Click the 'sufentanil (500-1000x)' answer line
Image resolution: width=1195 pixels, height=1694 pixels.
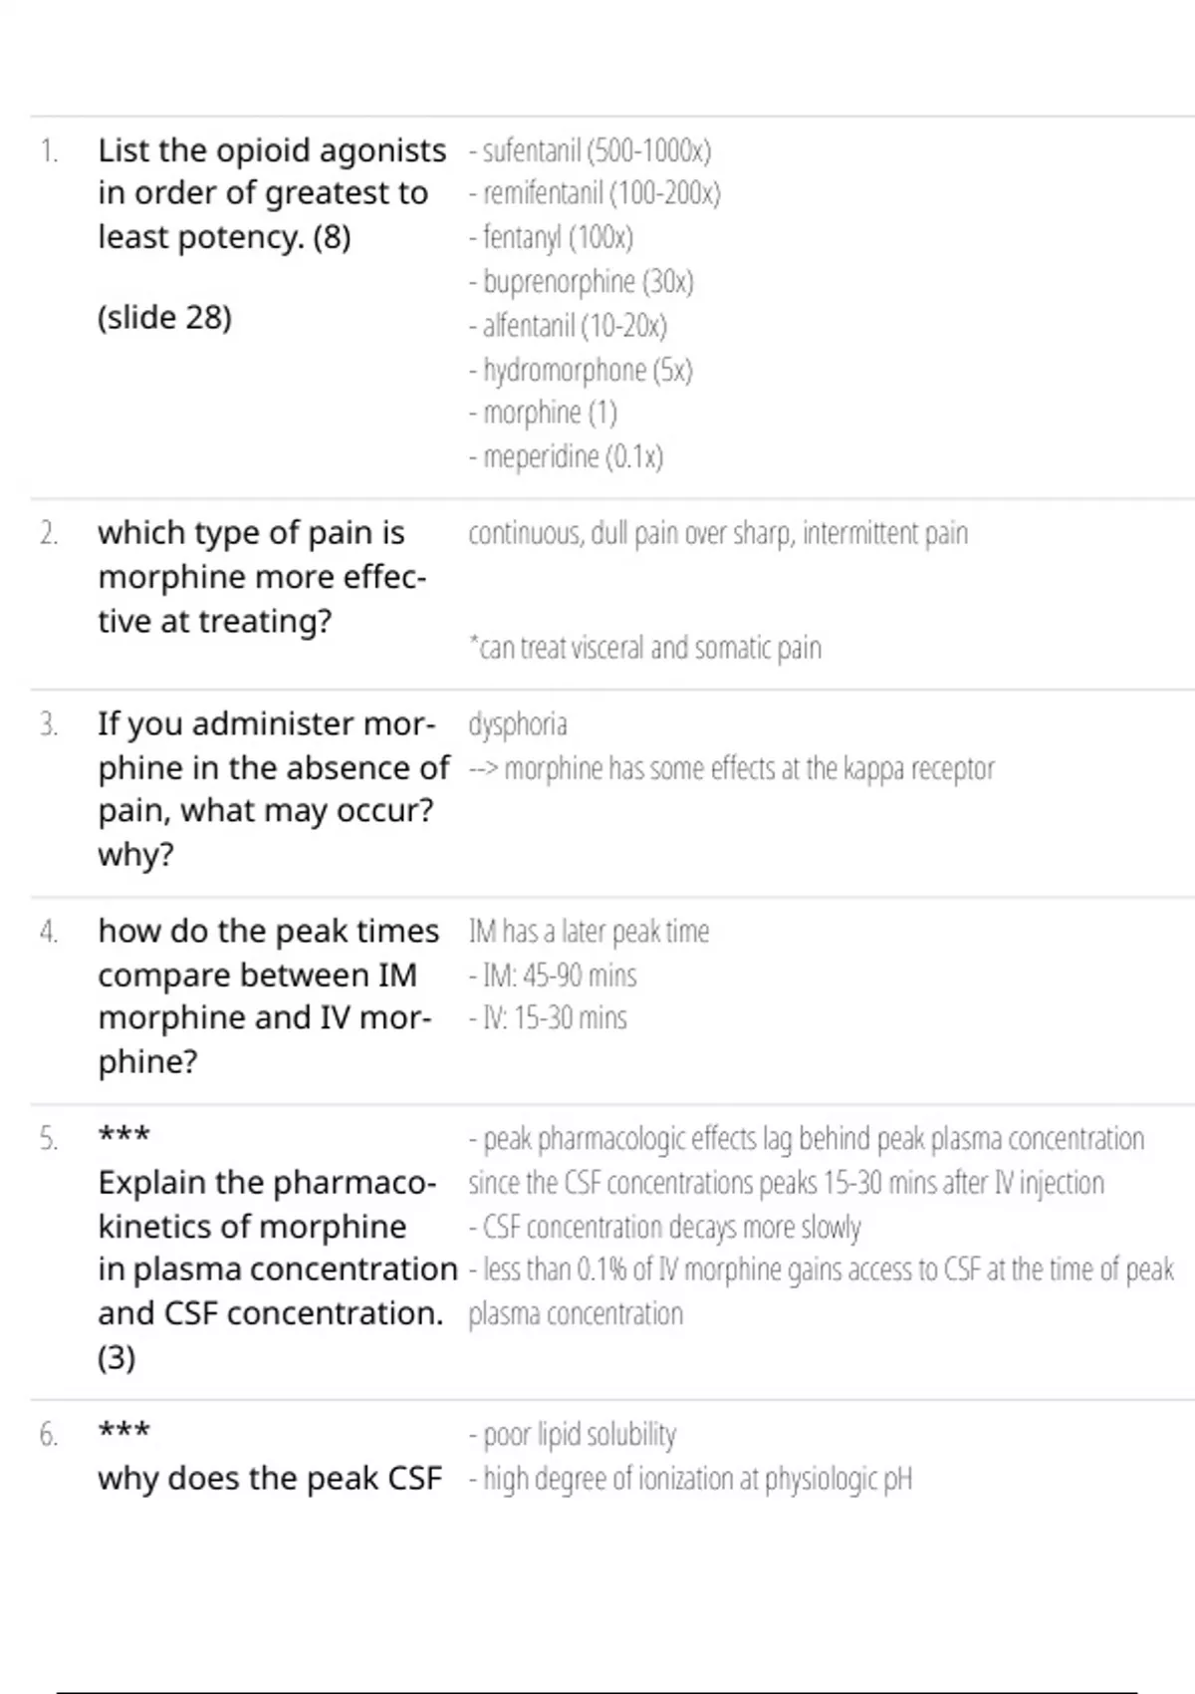pos(590,150)
